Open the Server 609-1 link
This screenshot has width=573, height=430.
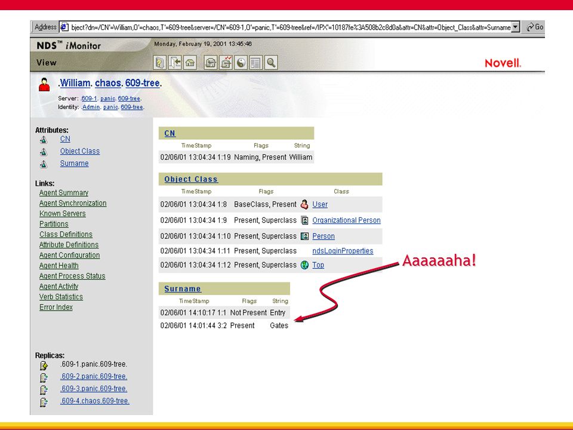[89, 99]
